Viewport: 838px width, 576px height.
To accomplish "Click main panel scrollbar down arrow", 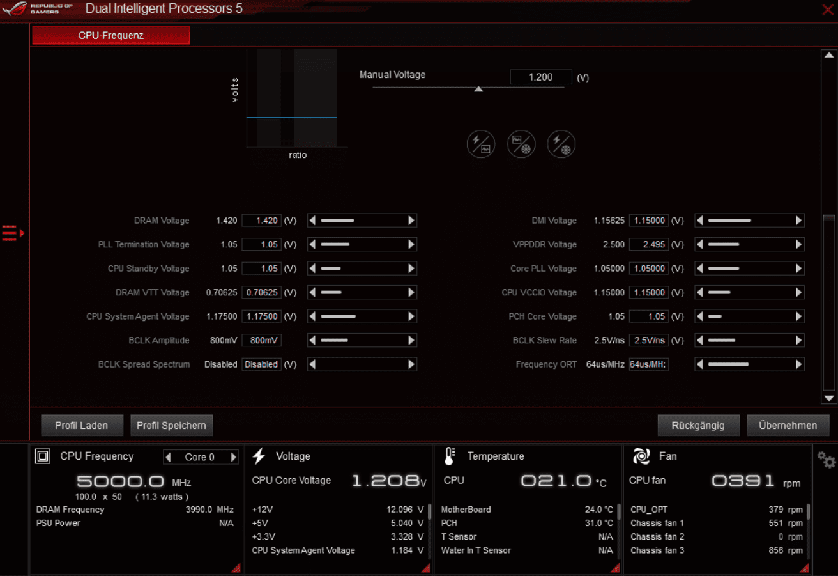I will pyautogui.click(x=828, y=398).
